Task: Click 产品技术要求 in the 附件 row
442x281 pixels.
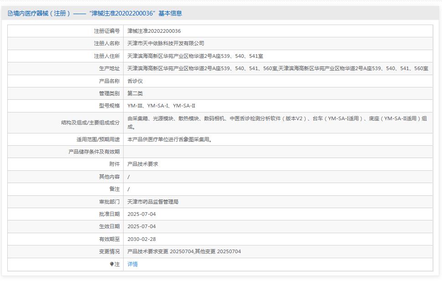Action: (x=143, y=164)
